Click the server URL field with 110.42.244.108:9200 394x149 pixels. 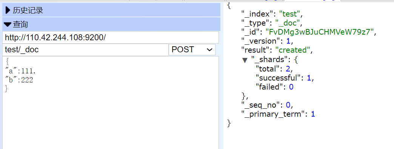111,38
